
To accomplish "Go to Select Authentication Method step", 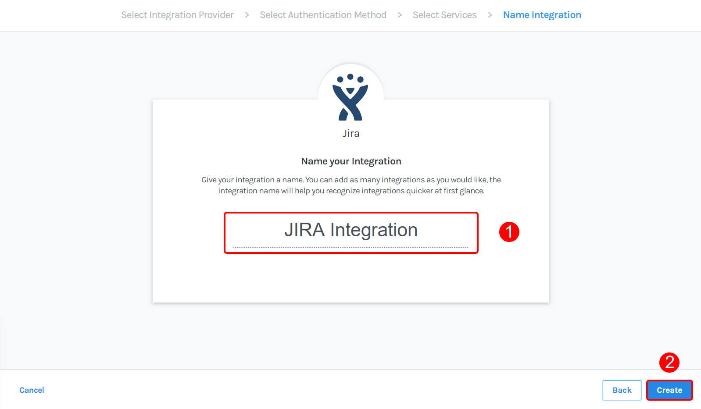I will [x=323, y=15].
